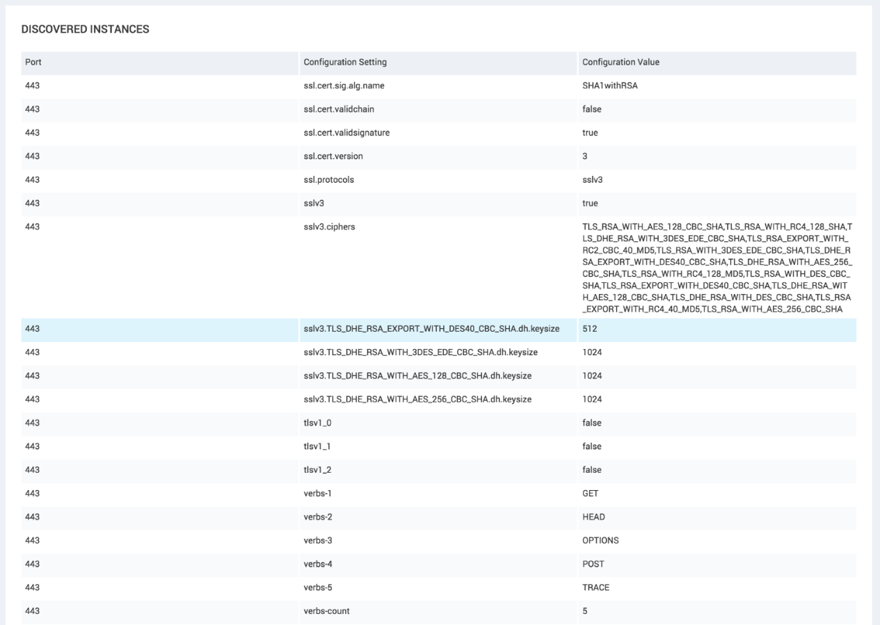The image size is (880, 625).
Task: Click the Discovered Instances section heading
Action: 85,29
